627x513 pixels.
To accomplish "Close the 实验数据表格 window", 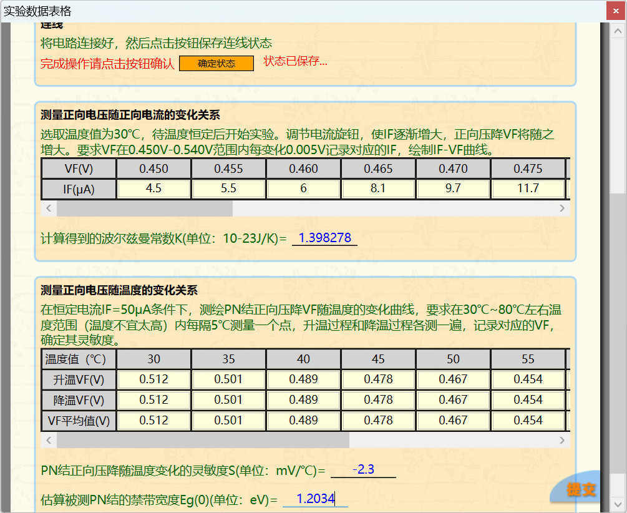I will [615, 11].
